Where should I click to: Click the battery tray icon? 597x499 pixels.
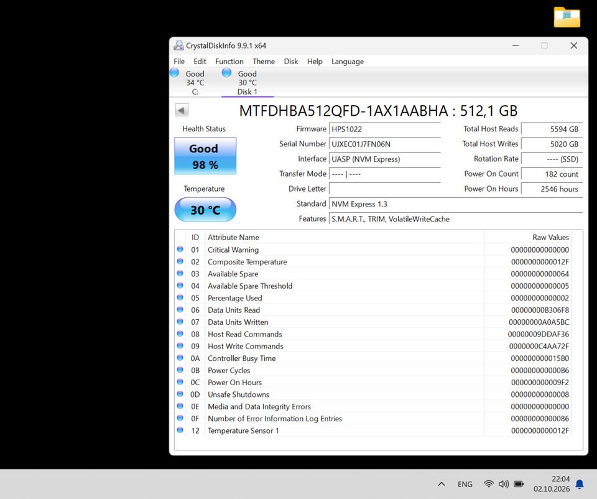point(519,484)
